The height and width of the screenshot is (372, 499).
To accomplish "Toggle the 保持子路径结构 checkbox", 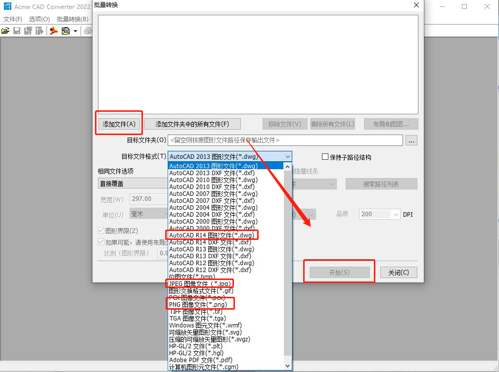I will click(x=325, y=156).
